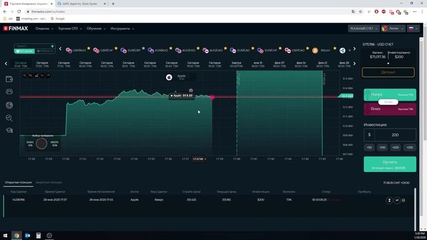The height and width of the screenshot is (240, 427).
Task: Click the chart type icon in chart toolbar
Action: (x=37, y=75)
